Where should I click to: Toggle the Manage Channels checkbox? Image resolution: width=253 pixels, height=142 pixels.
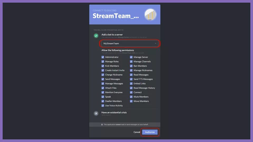coord(131,62)
